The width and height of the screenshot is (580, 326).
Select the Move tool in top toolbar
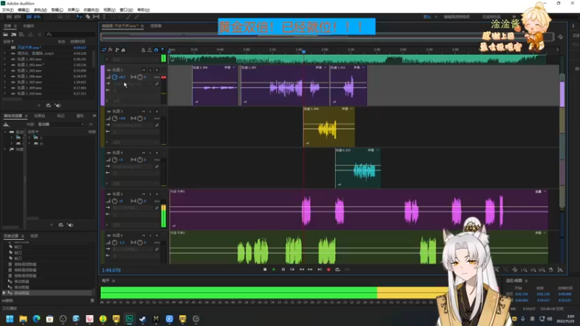tap(79, 17)
